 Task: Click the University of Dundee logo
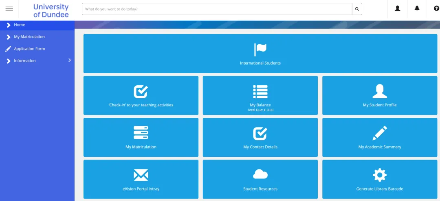pos(51,11)
